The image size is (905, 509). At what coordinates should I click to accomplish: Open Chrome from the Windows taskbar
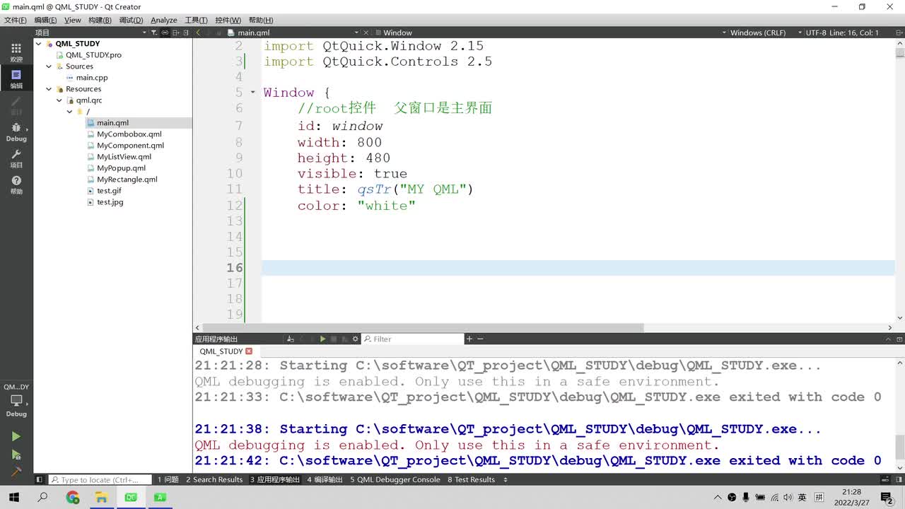click(73, 498)
